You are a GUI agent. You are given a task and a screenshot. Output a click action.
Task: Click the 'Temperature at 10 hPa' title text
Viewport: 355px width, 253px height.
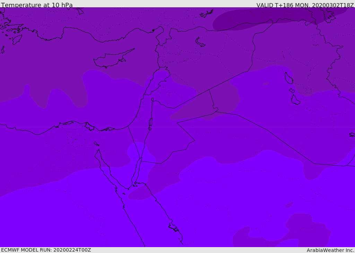37,5
